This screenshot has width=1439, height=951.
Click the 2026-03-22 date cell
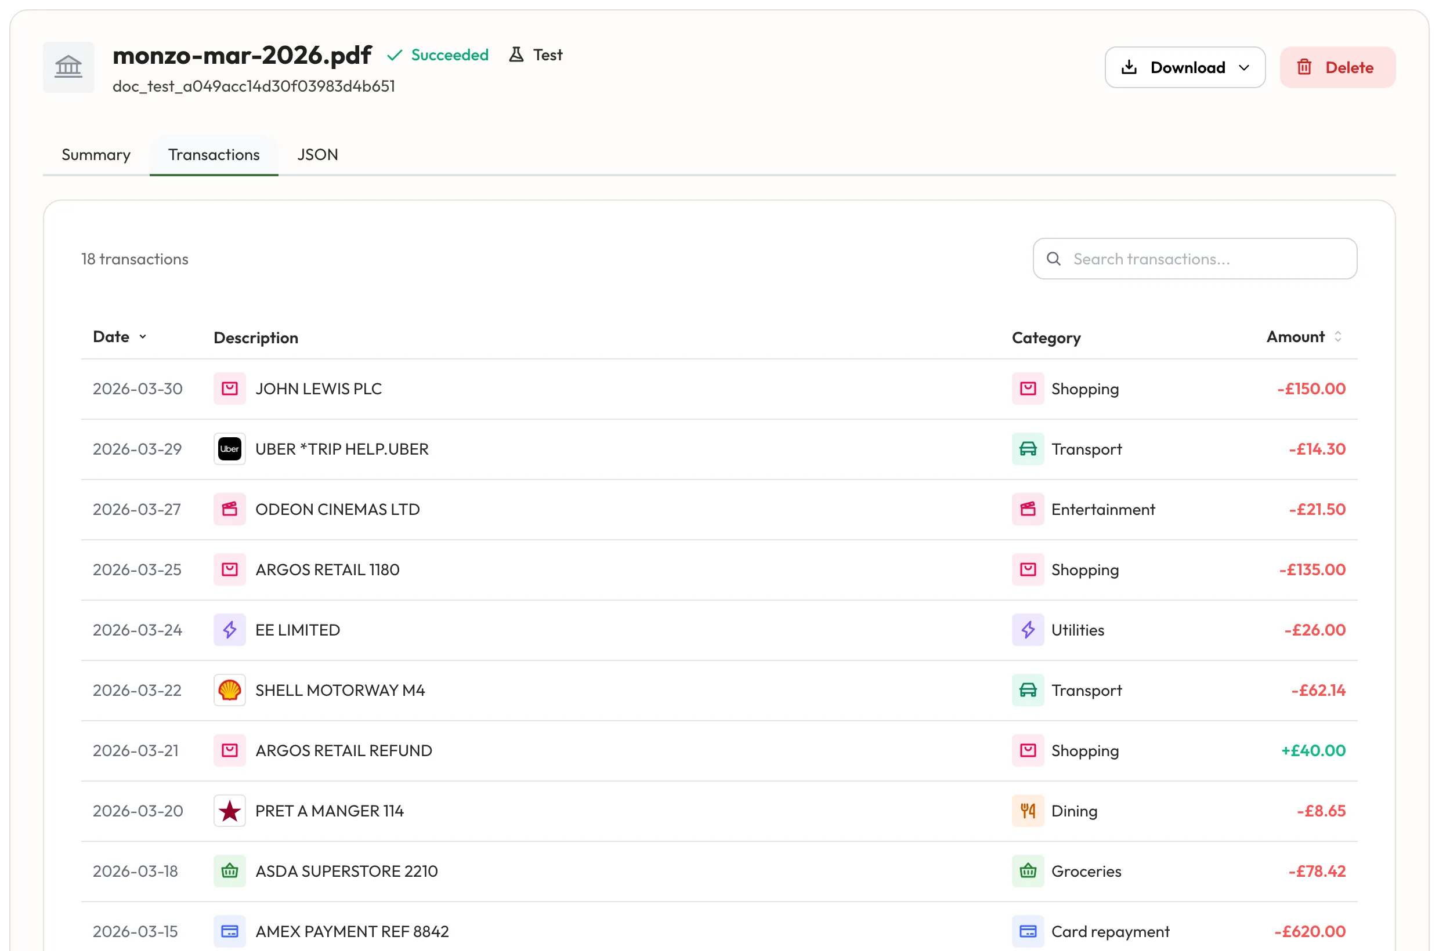click(x=137, y=690)
